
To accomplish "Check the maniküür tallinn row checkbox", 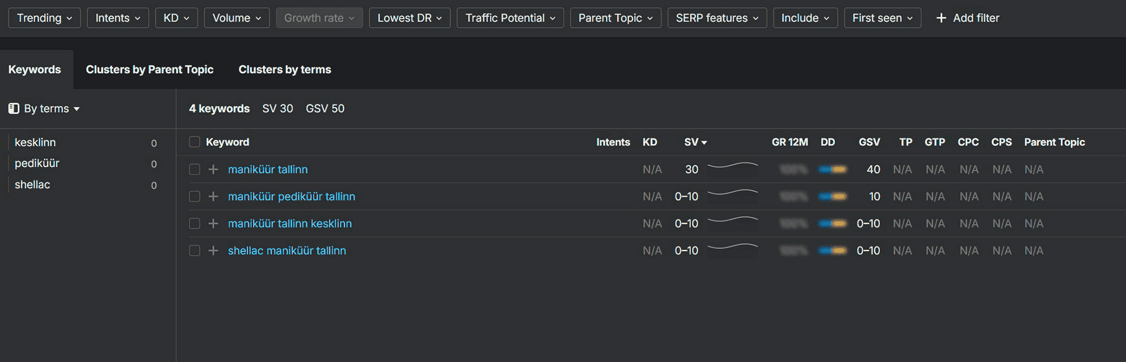I will point(195,169).
